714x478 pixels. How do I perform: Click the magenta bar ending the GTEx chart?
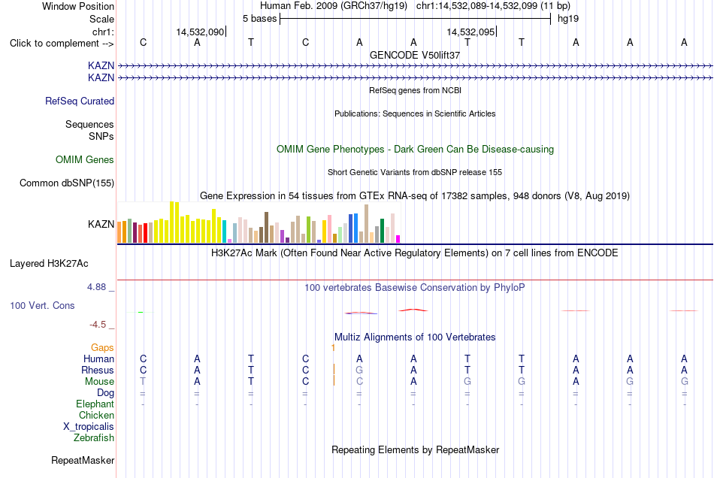398,239
